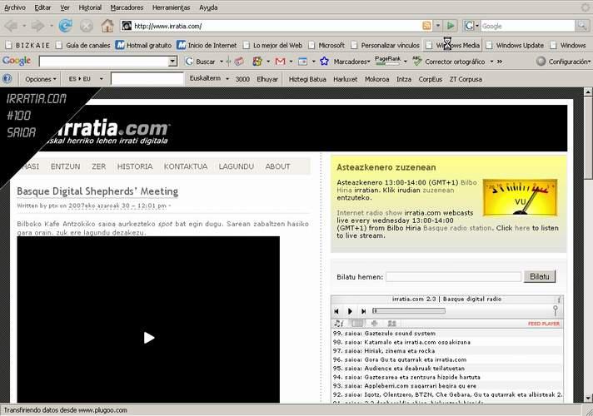Image resolution: width=593 pixels, height=416 pixels.
Task: Open the forward history dropdown arrow
Action: pos(52,26)
